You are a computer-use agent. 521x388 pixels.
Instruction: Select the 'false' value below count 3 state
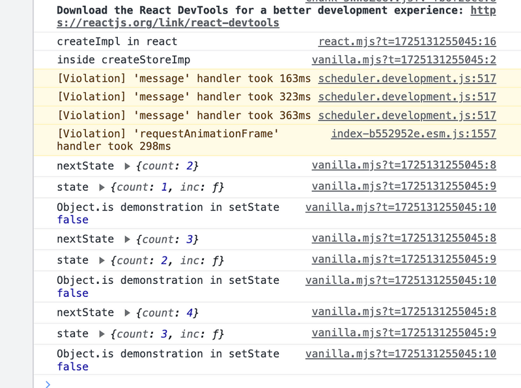tap(73, 367)
